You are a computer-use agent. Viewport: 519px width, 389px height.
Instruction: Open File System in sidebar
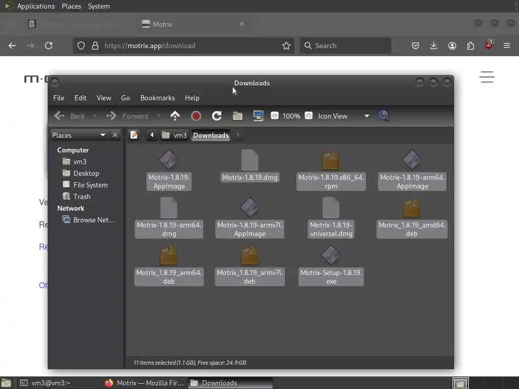(x=85, y=184)
